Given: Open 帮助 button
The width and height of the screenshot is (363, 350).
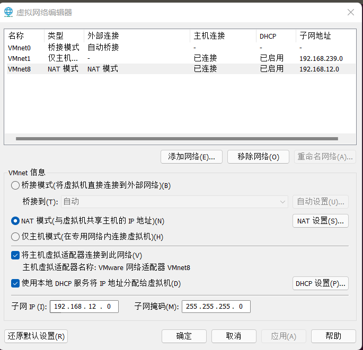Looking at the screenshot, I should (333, 336).
